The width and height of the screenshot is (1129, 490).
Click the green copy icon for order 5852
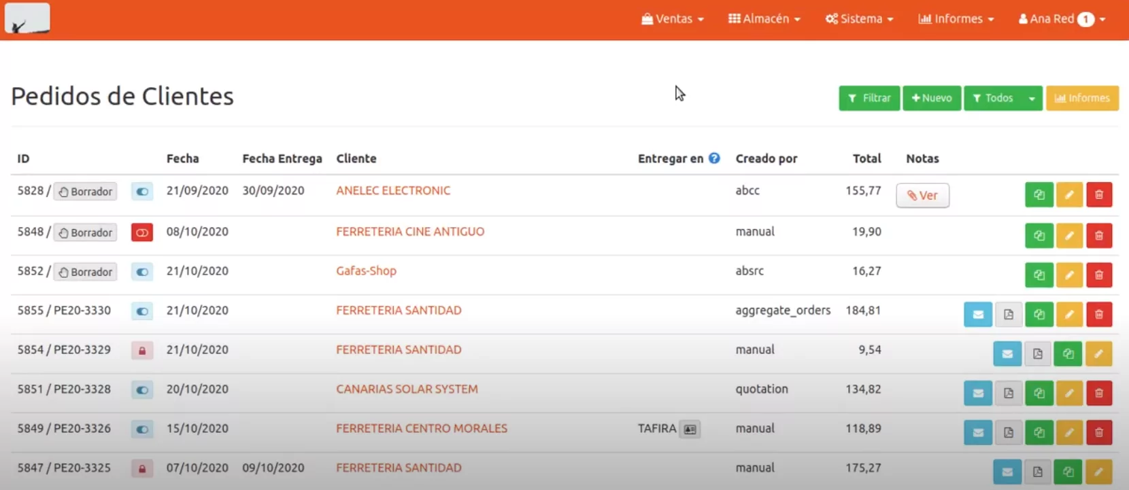tap(1039, 275)
